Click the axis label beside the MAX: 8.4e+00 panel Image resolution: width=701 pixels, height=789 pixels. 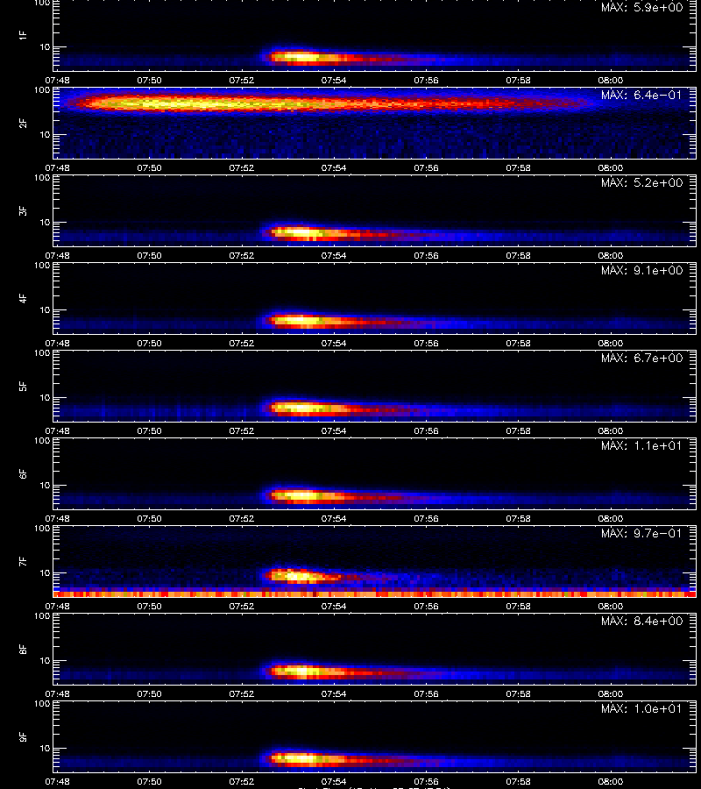point(23,649)
